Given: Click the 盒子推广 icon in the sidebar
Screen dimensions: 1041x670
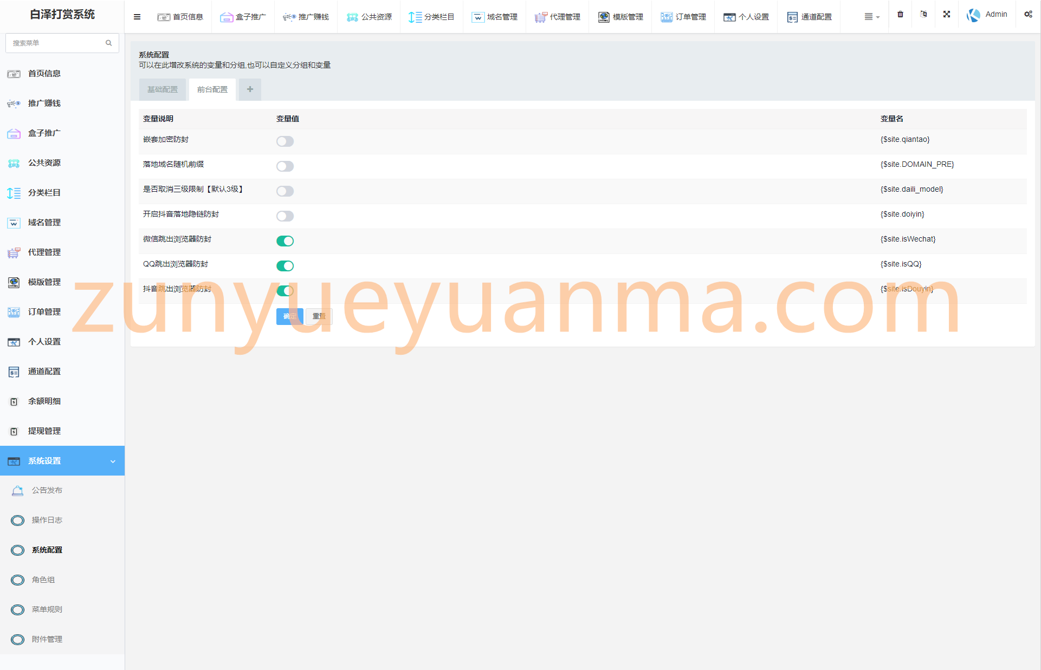Looking at the screenshot, I should point(14,133).
